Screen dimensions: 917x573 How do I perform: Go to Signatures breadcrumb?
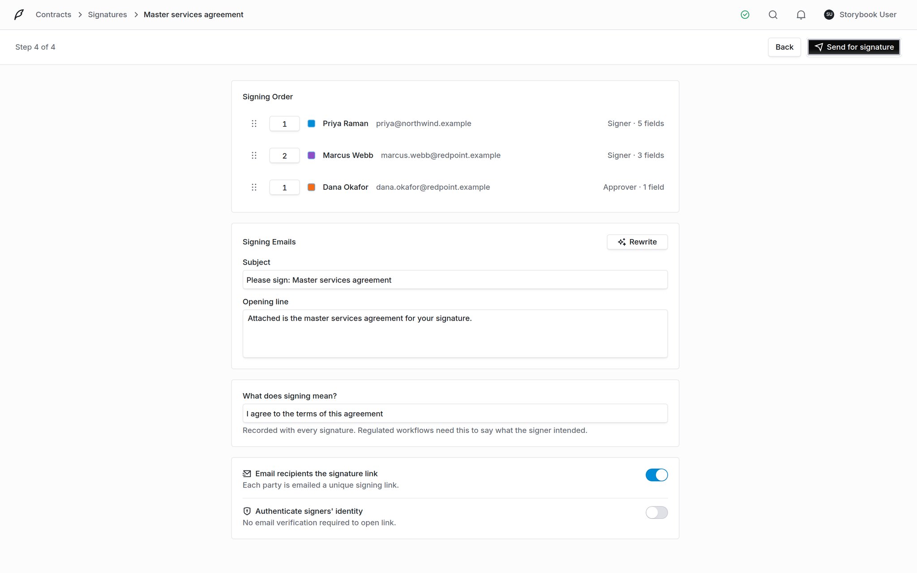coord(107,15)
